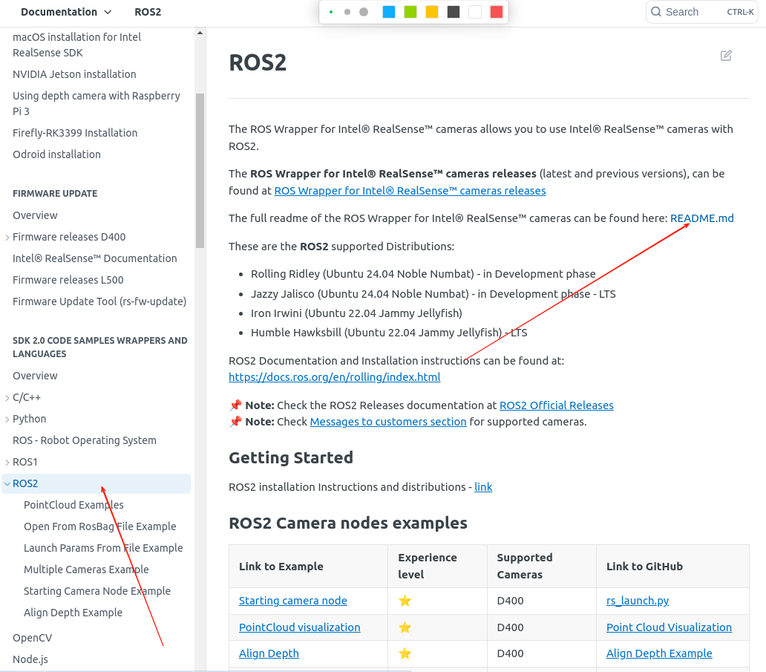Screen dimensions: 766x672
Task: Open Using depth camera with Raspberry Pi 3
Action: click(96, 104)
